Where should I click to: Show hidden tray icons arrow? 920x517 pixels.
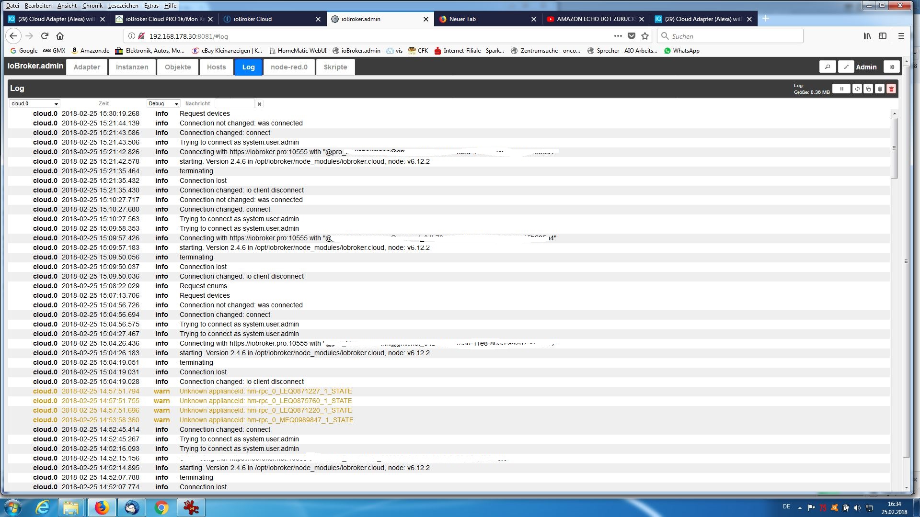coord(800,508)
